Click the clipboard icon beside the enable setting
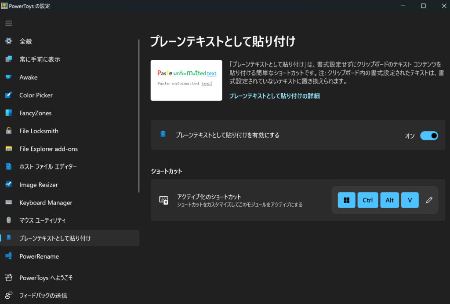 [163, 134]
